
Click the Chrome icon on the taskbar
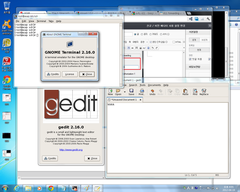pos(51,188)
